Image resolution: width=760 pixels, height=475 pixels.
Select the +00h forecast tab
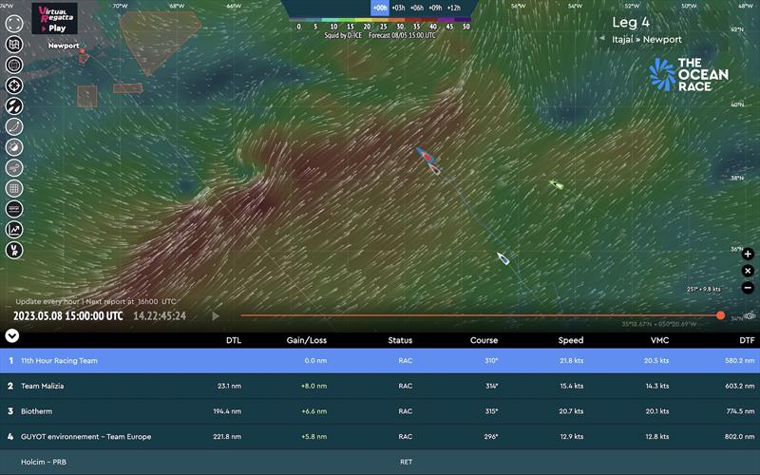coord(380,8)
